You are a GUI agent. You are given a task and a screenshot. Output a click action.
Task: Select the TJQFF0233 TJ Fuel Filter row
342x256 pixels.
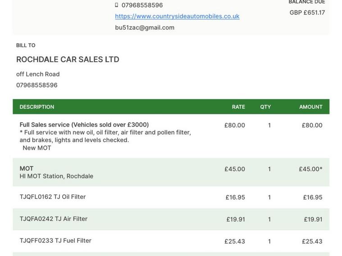[171, 241]
